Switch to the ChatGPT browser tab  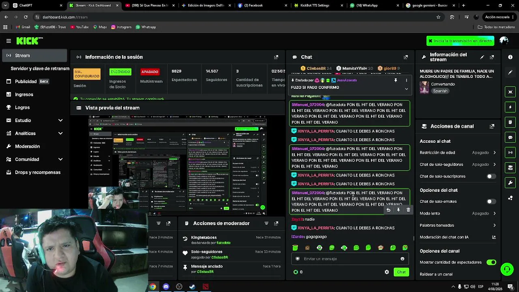coord(37,5)
